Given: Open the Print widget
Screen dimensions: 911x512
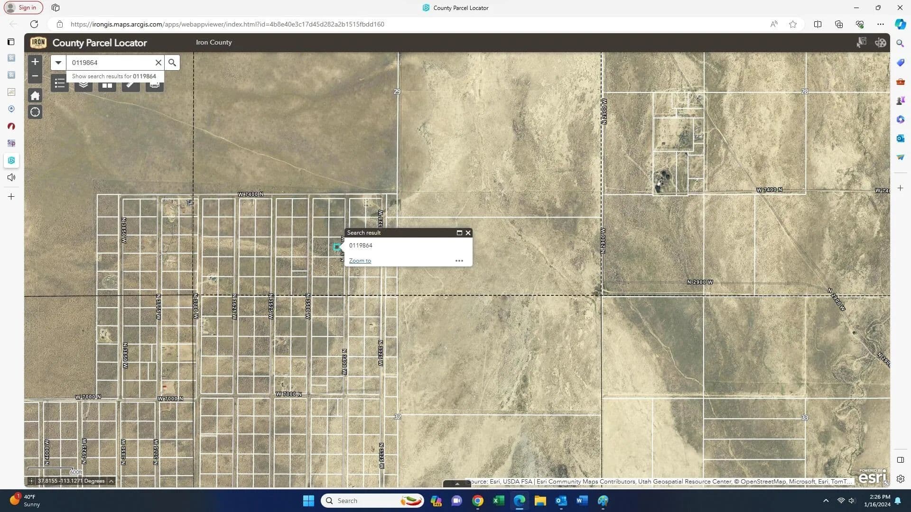Looking at the screenshot, I should [x=155, y=86].
